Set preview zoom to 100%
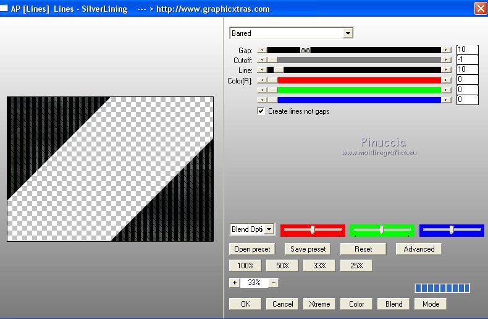Viewport: 488px width, 319px height. point(245,266)
